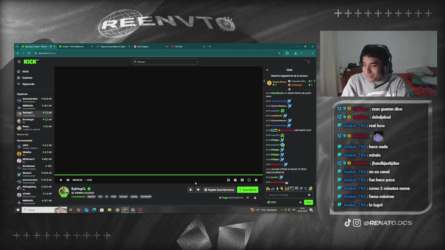This screenshot has height=250, width=445.
Task: Mute the stream volume
Action: [x=68, y=180]
